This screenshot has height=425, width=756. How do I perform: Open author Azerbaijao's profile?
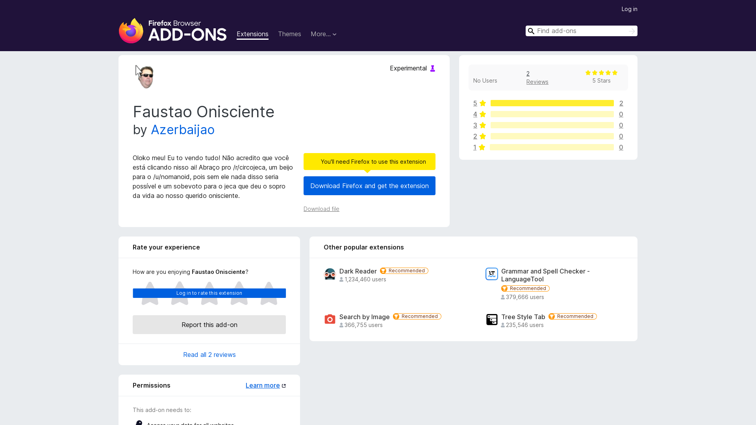point(183,130)
